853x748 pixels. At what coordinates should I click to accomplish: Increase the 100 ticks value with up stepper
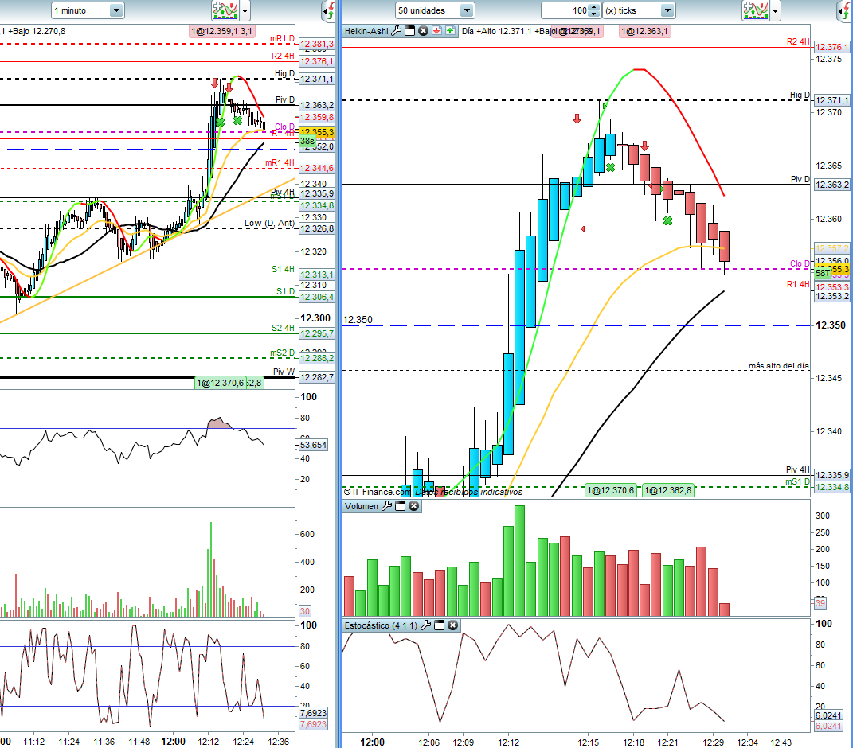pyautogui.click(x=594, y=7)
